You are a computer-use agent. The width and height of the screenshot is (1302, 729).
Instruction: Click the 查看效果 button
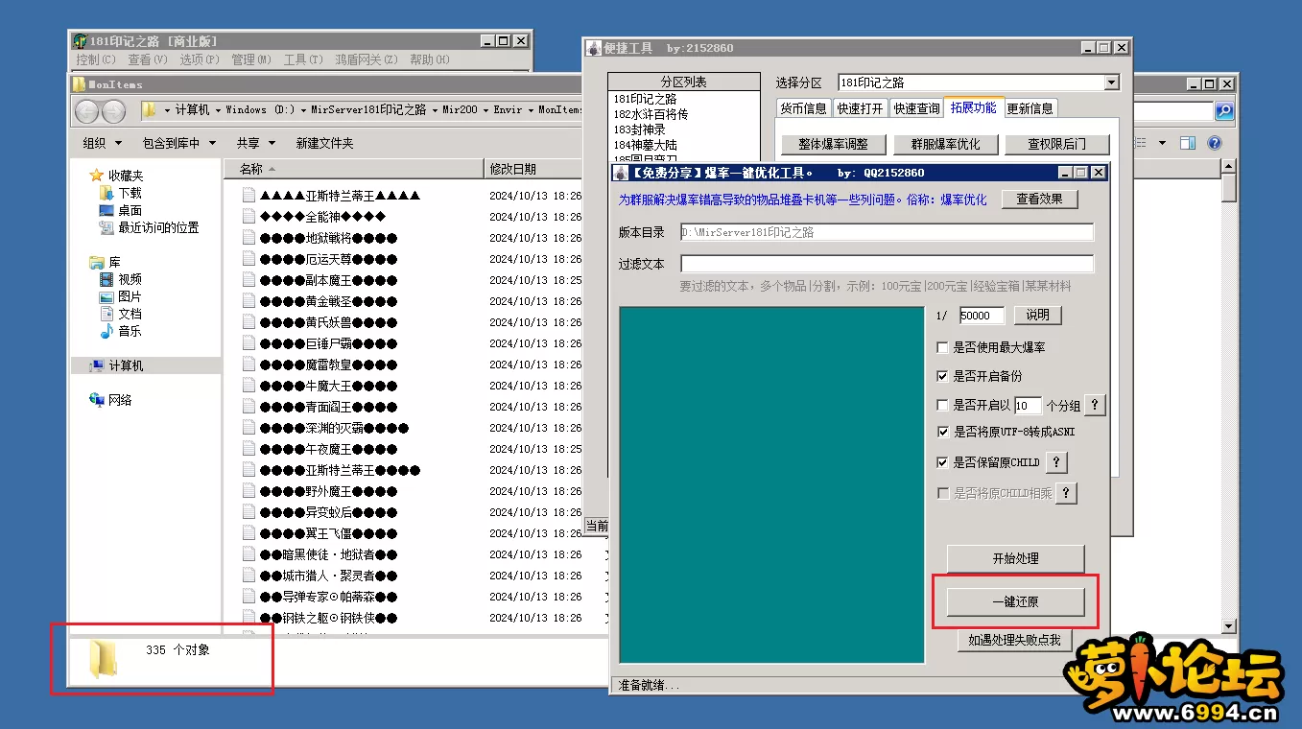coord(1040,199)
